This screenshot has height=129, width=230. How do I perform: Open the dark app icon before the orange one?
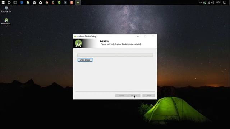(65, 3)
